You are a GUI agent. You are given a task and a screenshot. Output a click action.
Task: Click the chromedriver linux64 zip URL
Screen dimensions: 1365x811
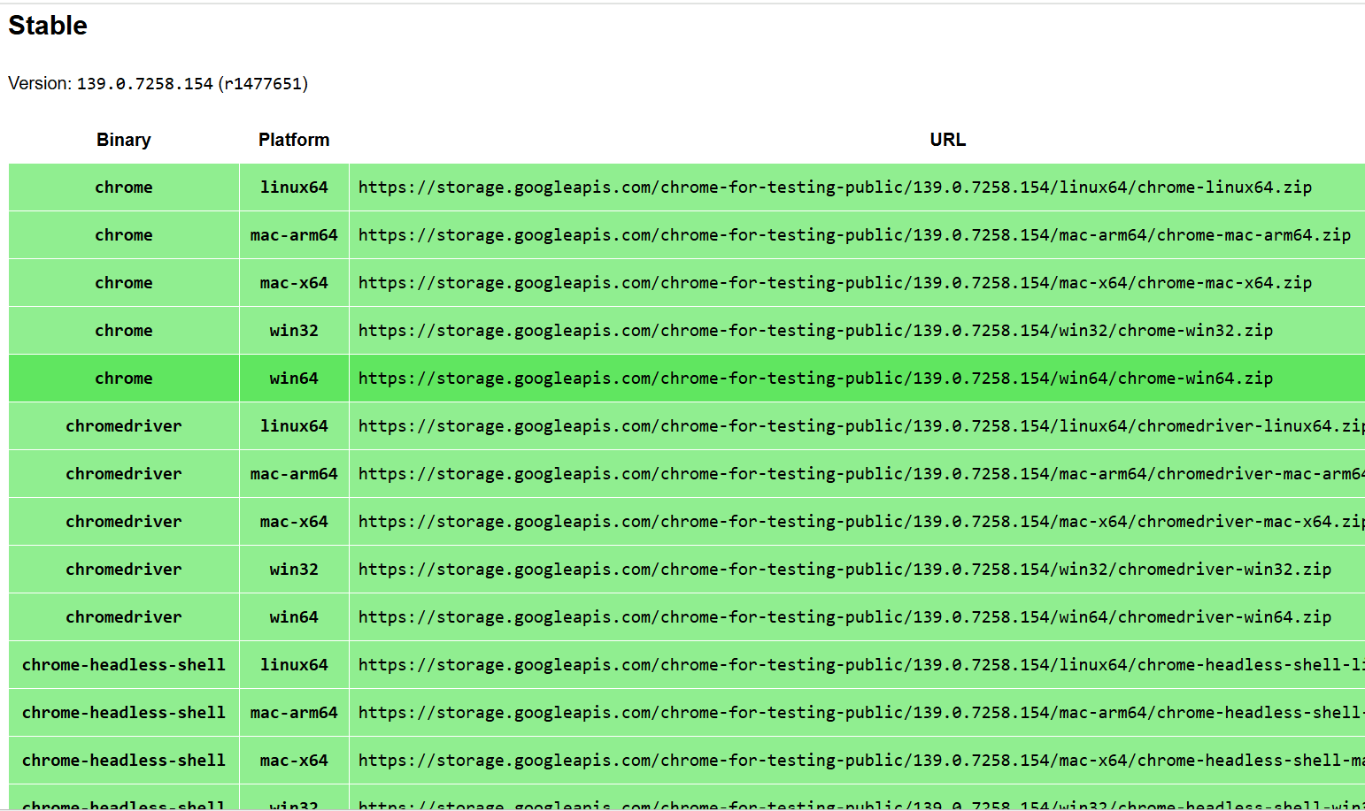[861, 426]
